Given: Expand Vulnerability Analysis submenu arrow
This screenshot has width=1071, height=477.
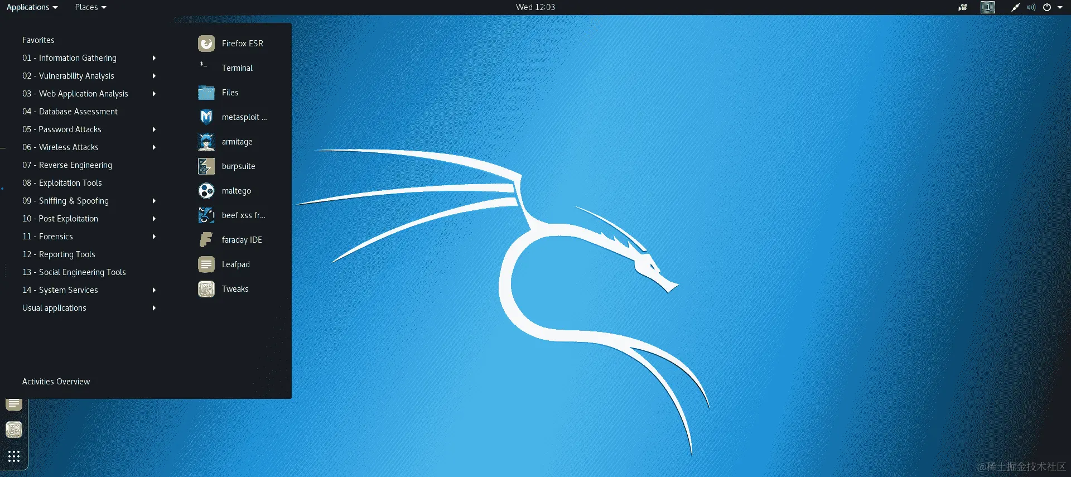Looking at the screenshot, I should (154, 76).
